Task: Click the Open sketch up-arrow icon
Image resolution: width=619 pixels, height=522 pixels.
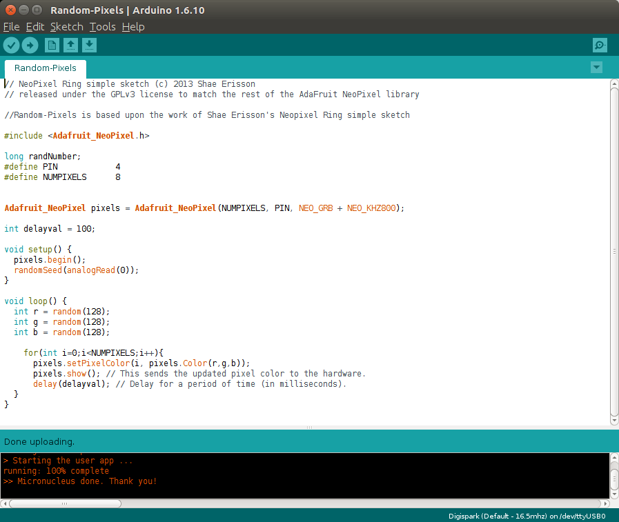Action: coord(70,46)
